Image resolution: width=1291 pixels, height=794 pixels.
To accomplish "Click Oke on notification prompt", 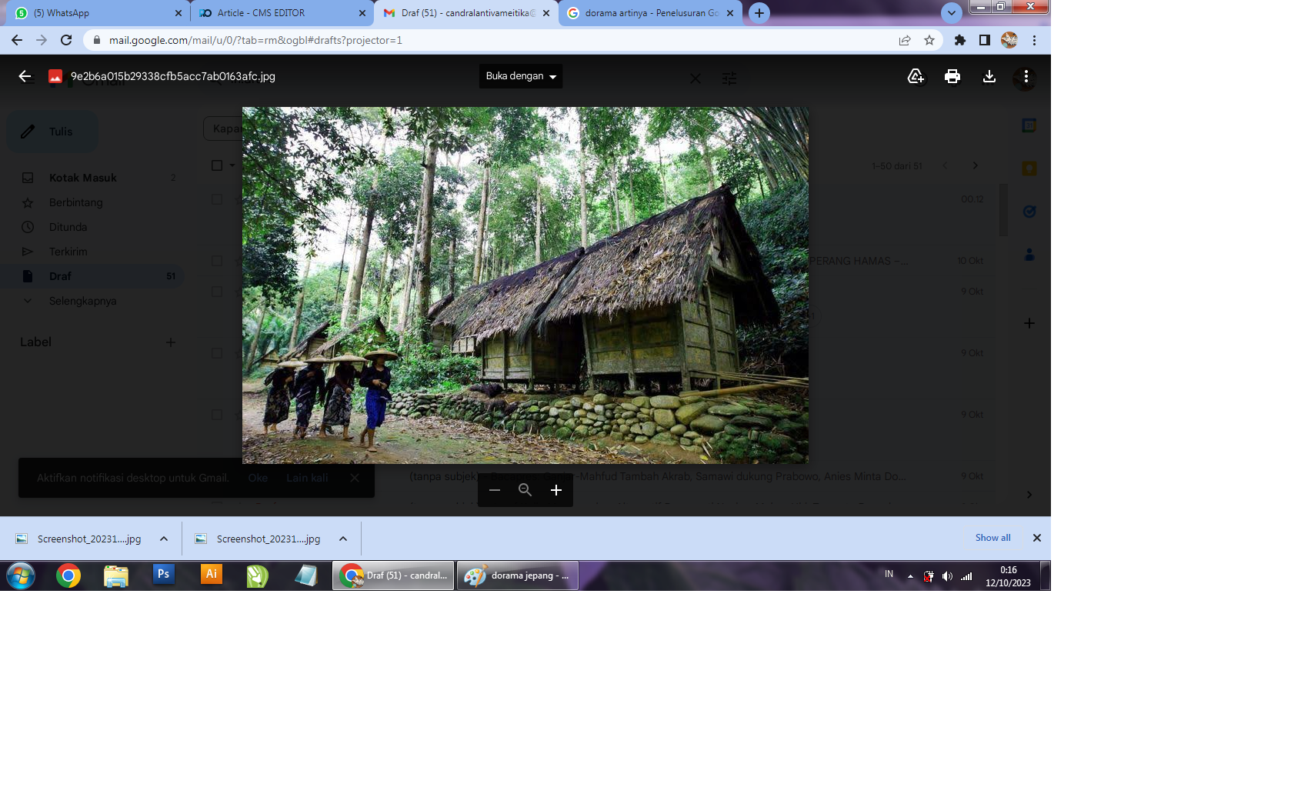I will [x=258, y=478].
